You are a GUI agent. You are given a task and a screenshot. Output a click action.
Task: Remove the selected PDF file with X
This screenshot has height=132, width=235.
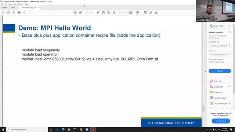229,46
